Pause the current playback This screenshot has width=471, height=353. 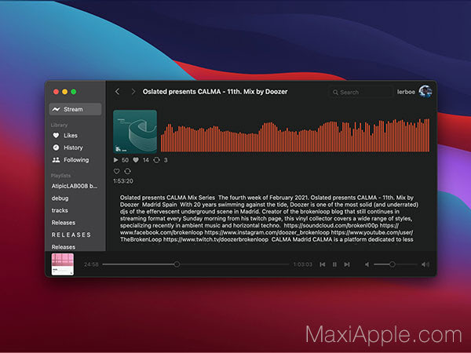pyautogui.click(x=334, y=264)
